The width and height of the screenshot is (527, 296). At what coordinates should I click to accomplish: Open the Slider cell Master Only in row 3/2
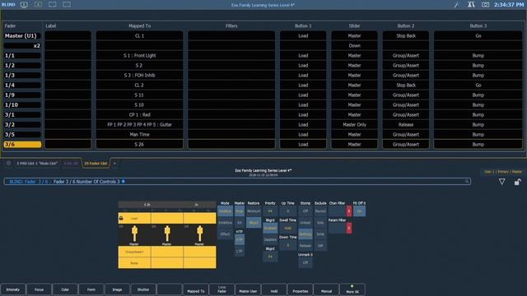(x=354, y=124)
